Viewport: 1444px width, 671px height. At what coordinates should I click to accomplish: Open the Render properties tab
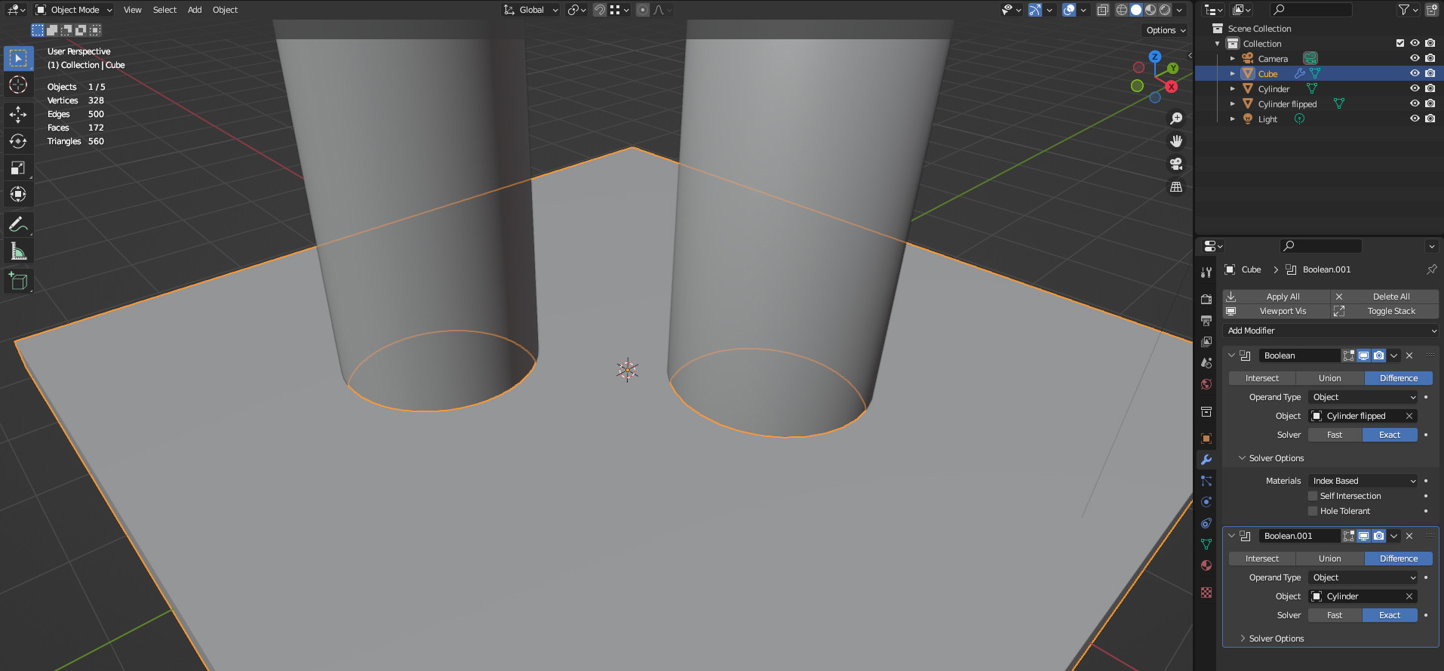pyautogui.click(x=1206, y=300)
